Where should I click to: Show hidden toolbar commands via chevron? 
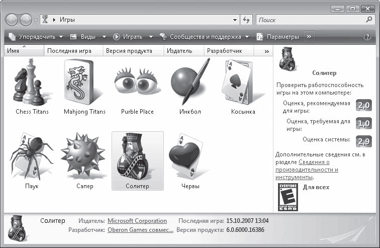(309, 37)
